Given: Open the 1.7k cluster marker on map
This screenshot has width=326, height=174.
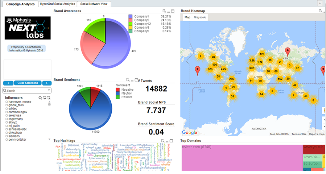Looking at the screenshot, I should [x=260, y=62].
